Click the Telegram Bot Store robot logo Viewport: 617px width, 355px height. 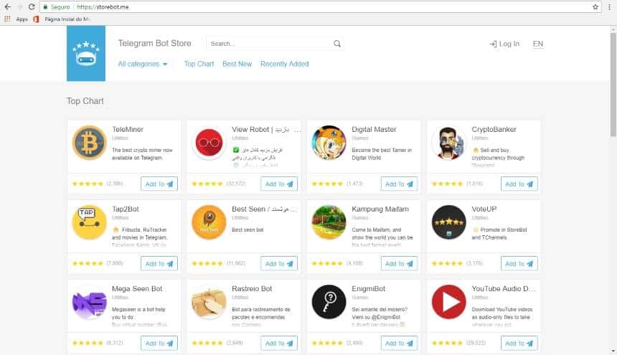pos(86,53)
